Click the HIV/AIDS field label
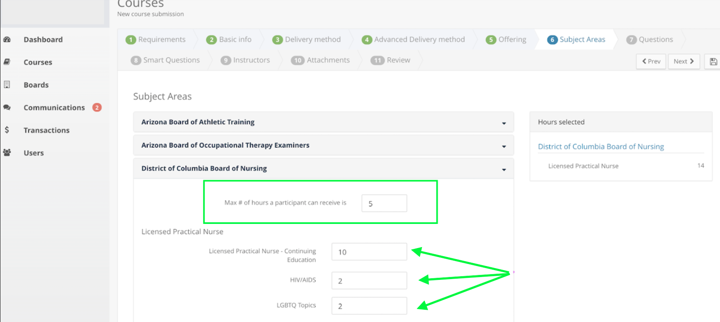 click(x=303, y=280)
